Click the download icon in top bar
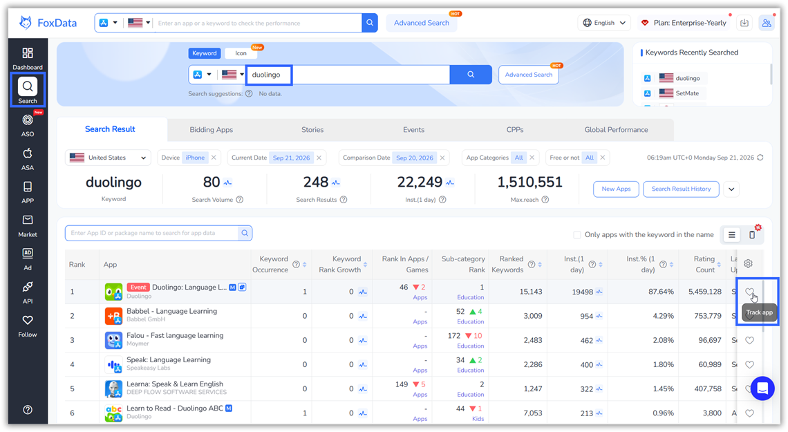The image size is (788, 432). click(744, 23)
